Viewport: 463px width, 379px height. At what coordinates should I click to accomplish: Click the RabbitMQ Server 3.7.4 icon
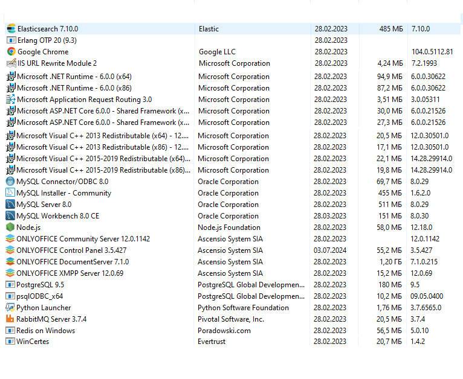pyautogui.click(x=10, y=319)
